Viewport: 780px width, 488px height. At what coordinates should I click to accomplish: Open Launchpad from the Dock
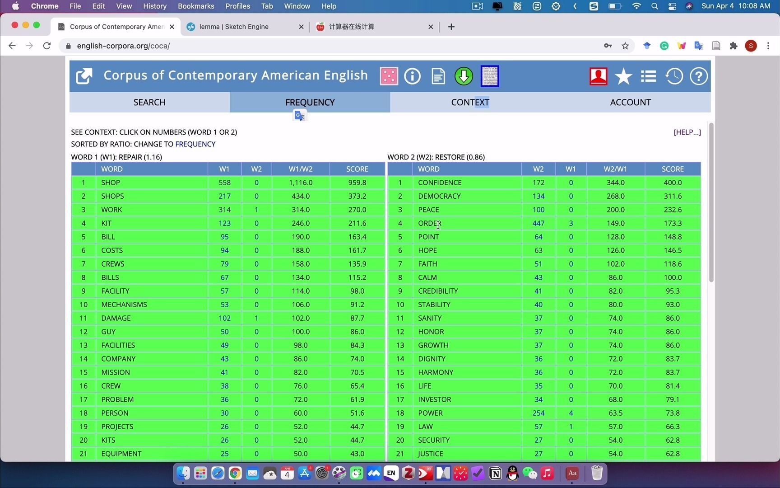200,473
